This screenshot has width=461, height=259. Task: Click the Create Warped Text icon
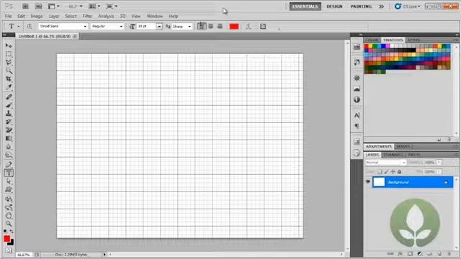[x=249, y=27]
